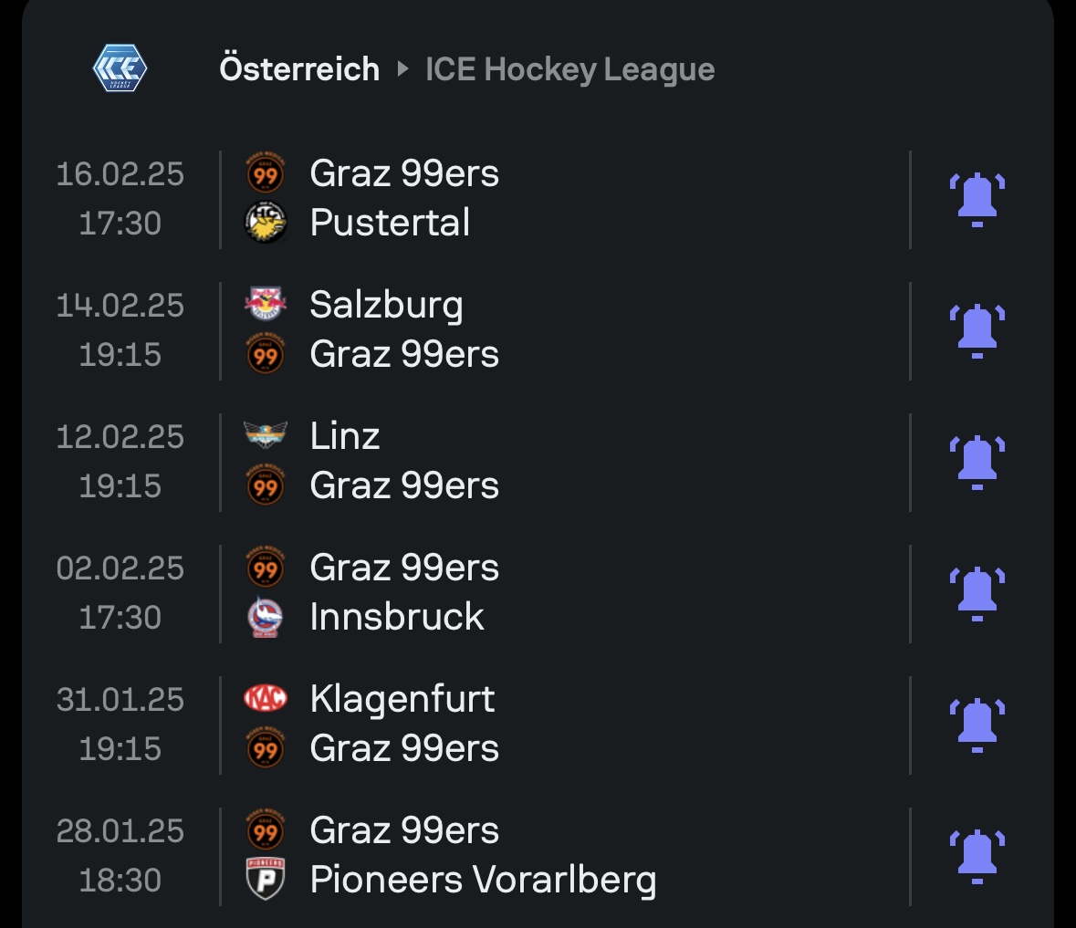
Task: Enable alert bell for Graz vs Pioneers Vorarlberg
Action: pyautogui.click(x=977, y=856)
